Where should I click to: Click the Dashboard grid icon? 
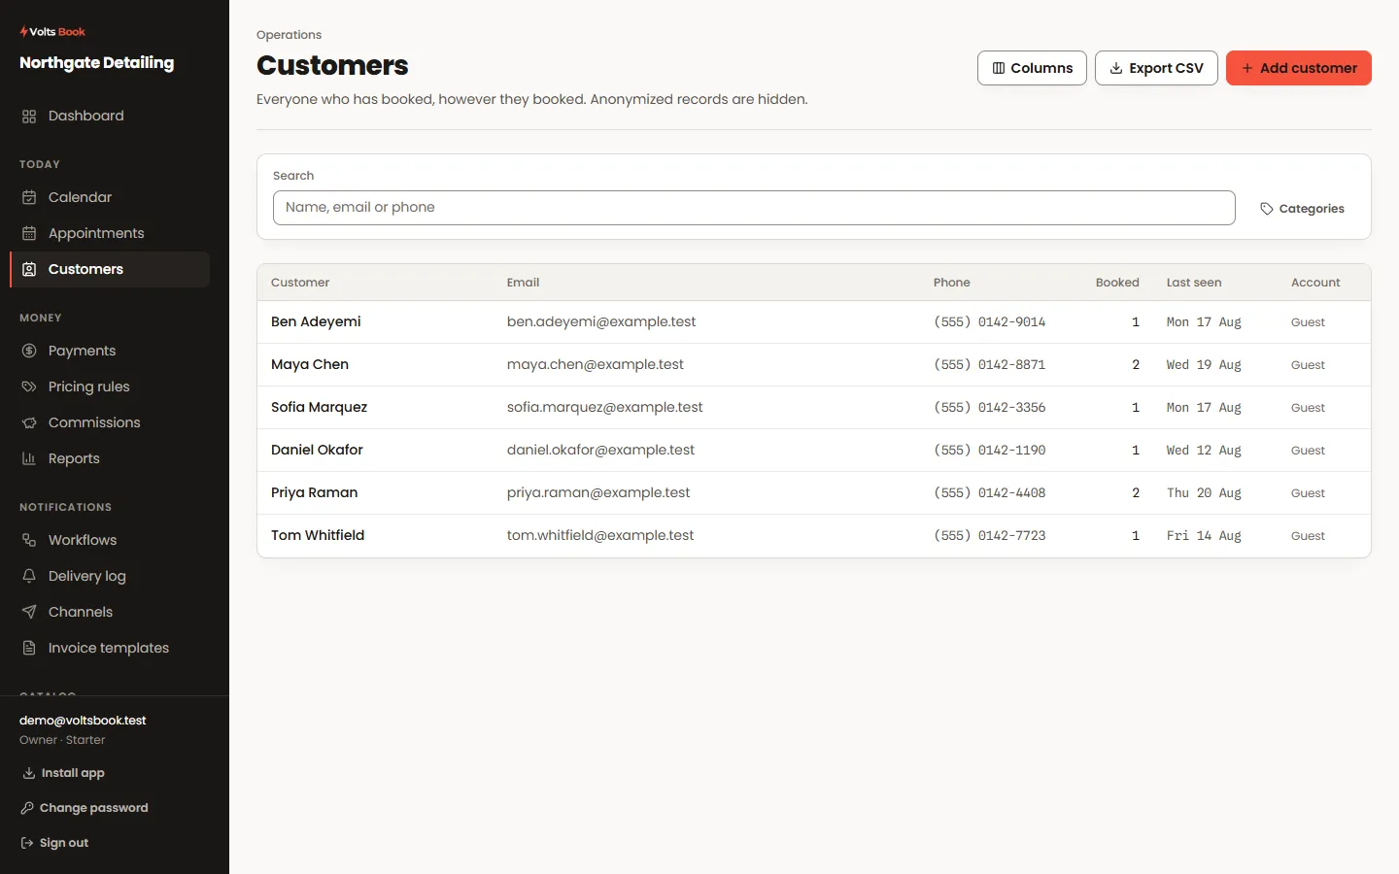tap(29, 117)
